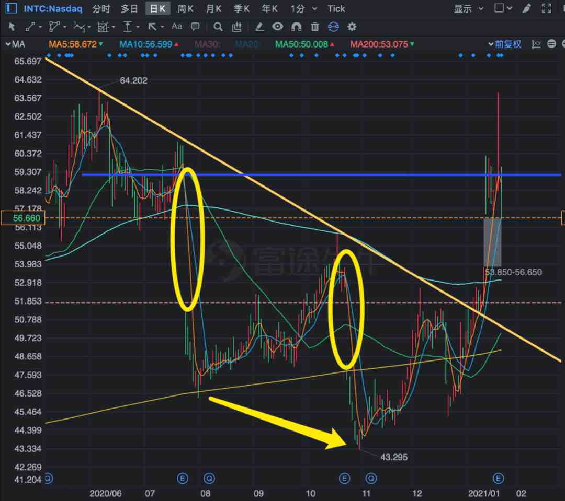The height and width of the screenshot is (501, 565).
Task: Select the pointer cursor tool
Action: click(x=12, y=27)
